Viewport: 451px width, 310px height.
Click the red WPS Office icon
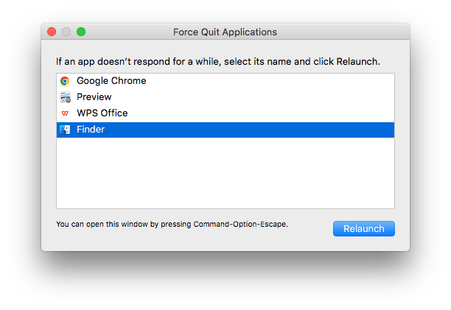pos(65,113)
